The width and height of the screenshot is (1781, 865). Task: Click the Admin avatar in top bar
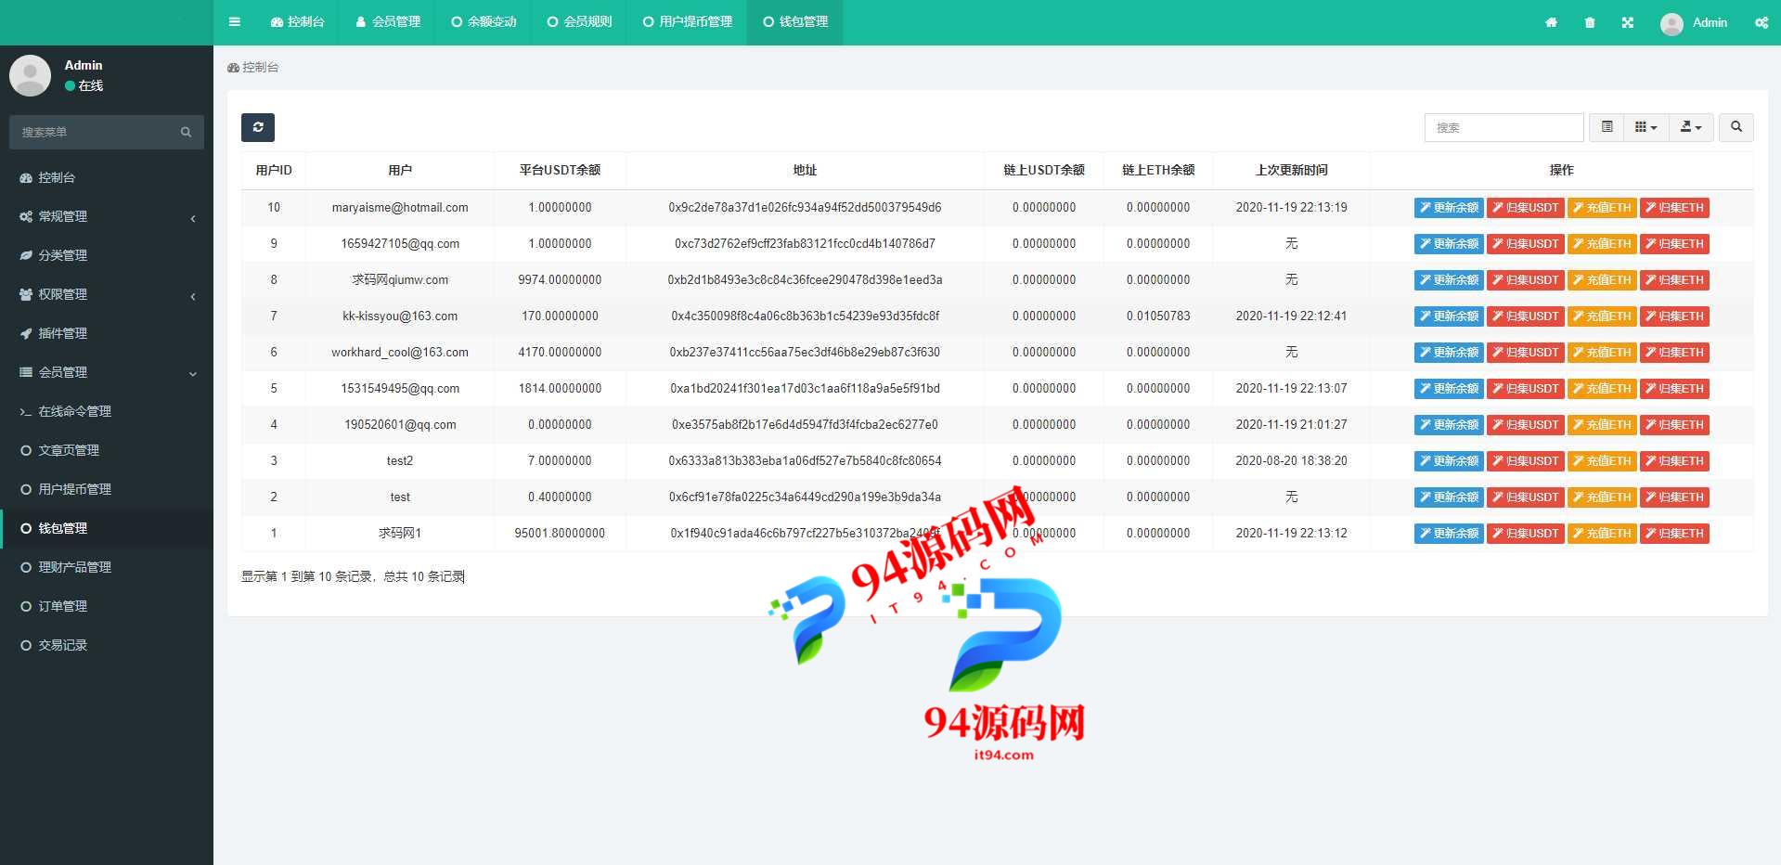(x=1671, y=24)
